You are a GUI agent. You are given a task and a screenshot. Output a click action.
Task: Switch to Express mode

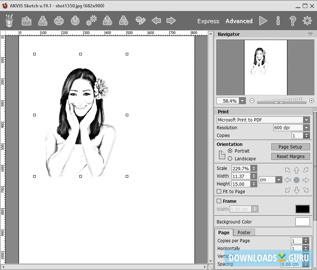208,21
